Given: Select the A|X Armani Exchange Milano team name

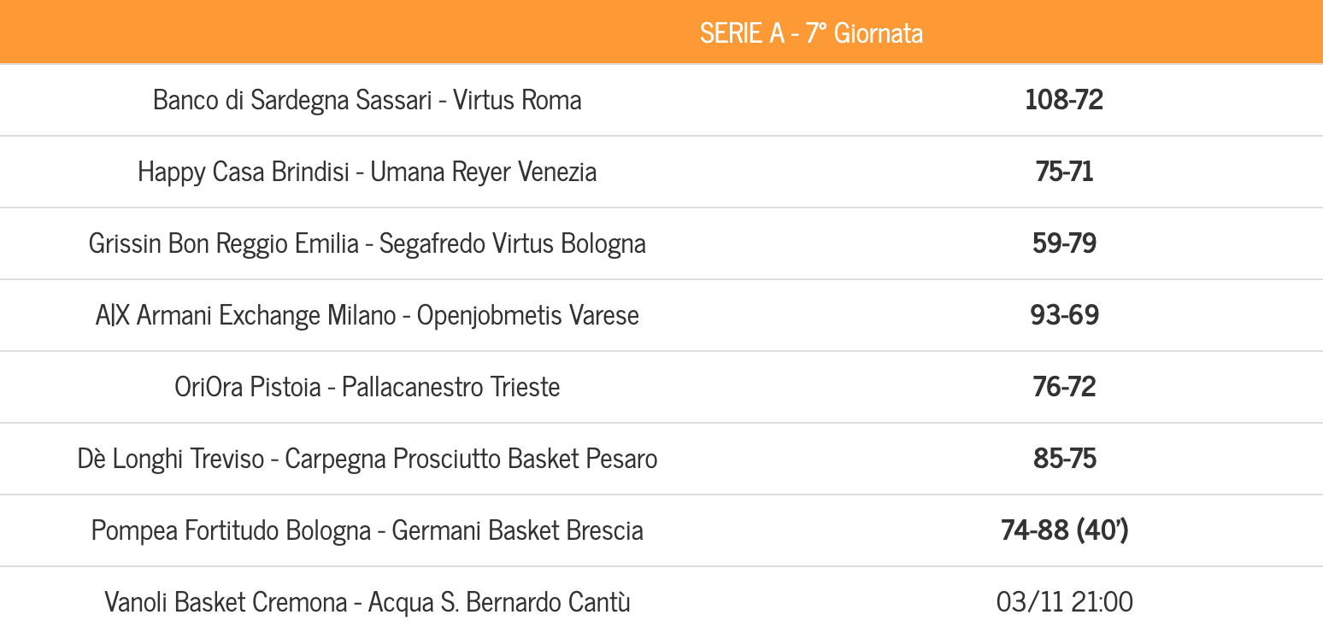Looking at the screenshot, I should [246, 315].
